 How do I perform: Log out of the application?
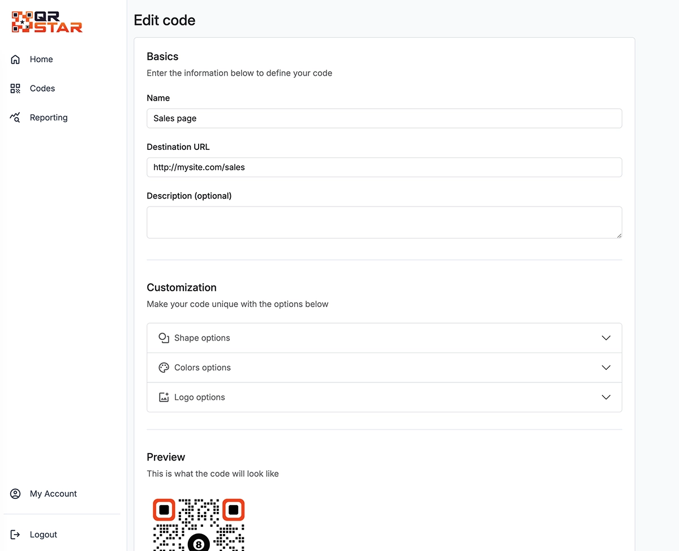click(x=43, y=534)
